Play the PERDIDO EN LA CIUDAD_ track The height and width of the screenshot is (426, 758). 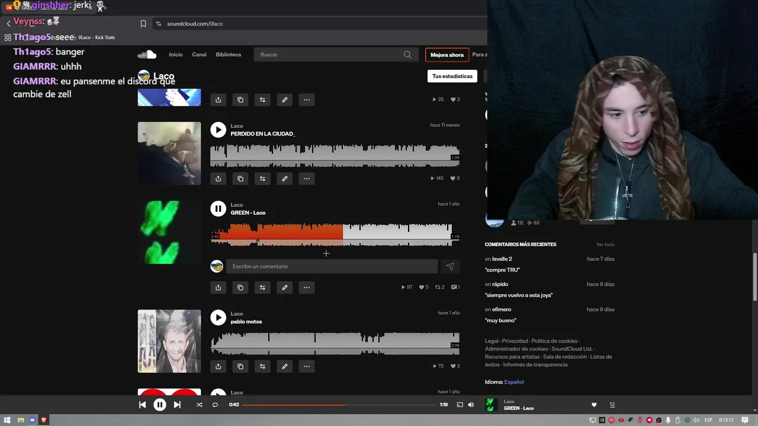[x=218, y=130]
